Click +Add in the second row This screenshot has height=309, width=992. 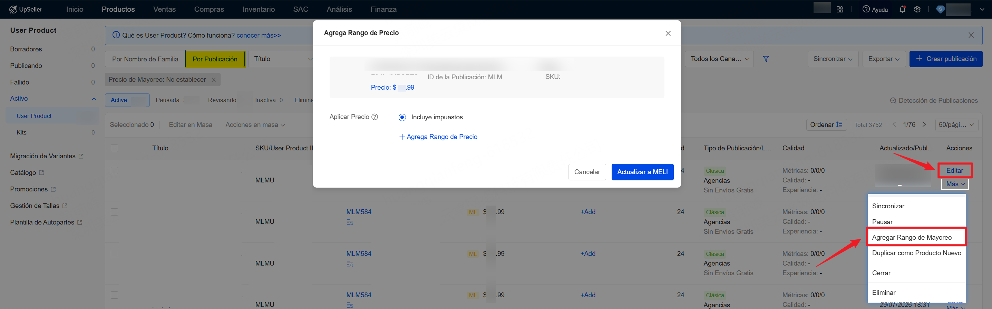588,212
